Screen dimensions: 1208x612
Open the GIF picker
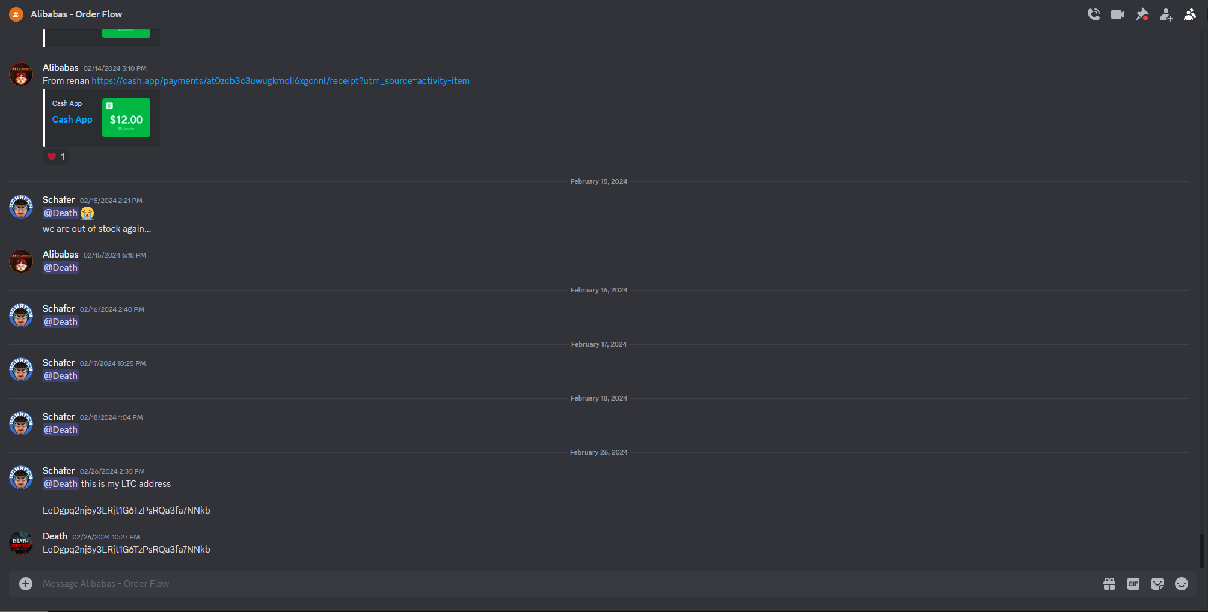[x=1133, y=584]
